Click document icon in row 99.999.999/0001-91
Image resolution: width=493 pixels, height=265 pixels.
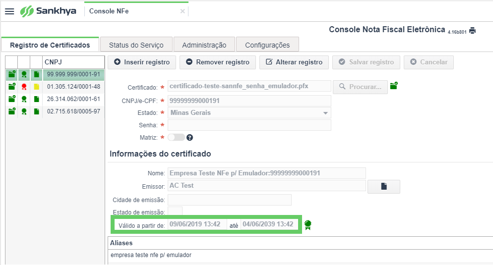(37, 74)
